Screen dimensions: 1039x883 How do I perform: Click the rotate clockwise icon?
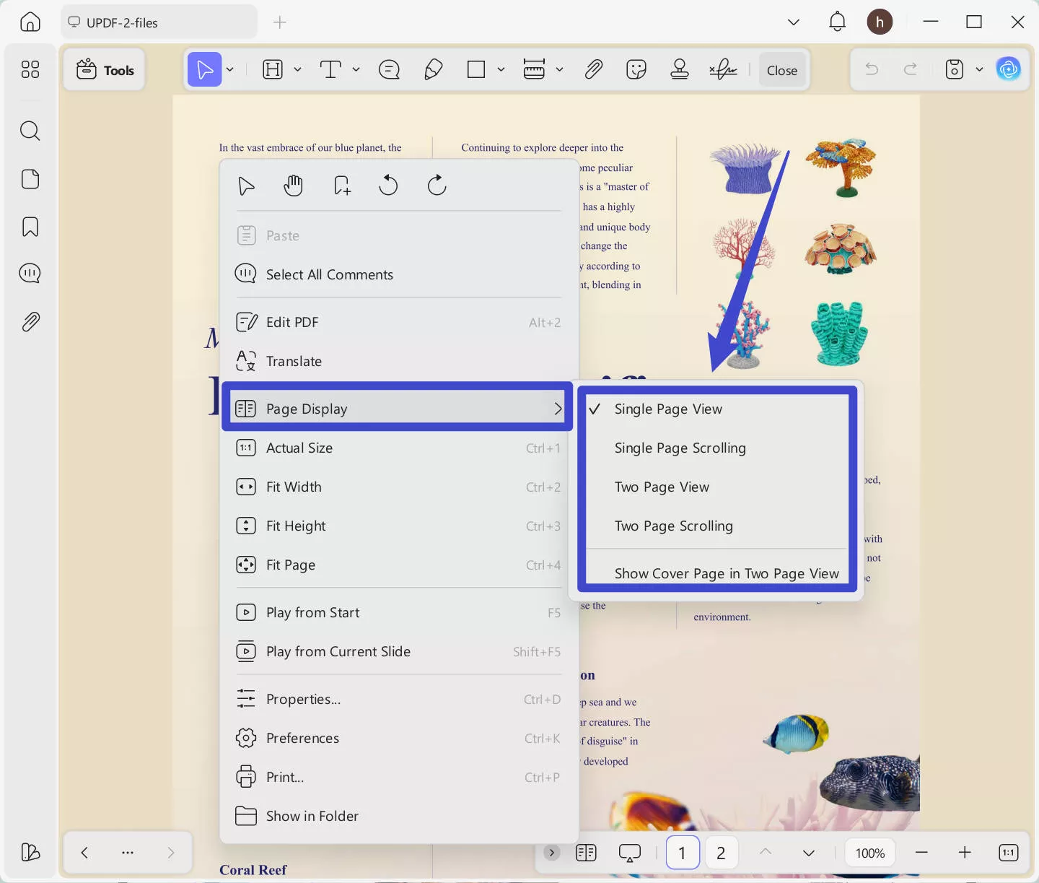click(437, 186)
